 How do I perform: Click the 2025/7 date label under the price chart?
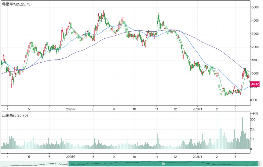coord(71,110)
